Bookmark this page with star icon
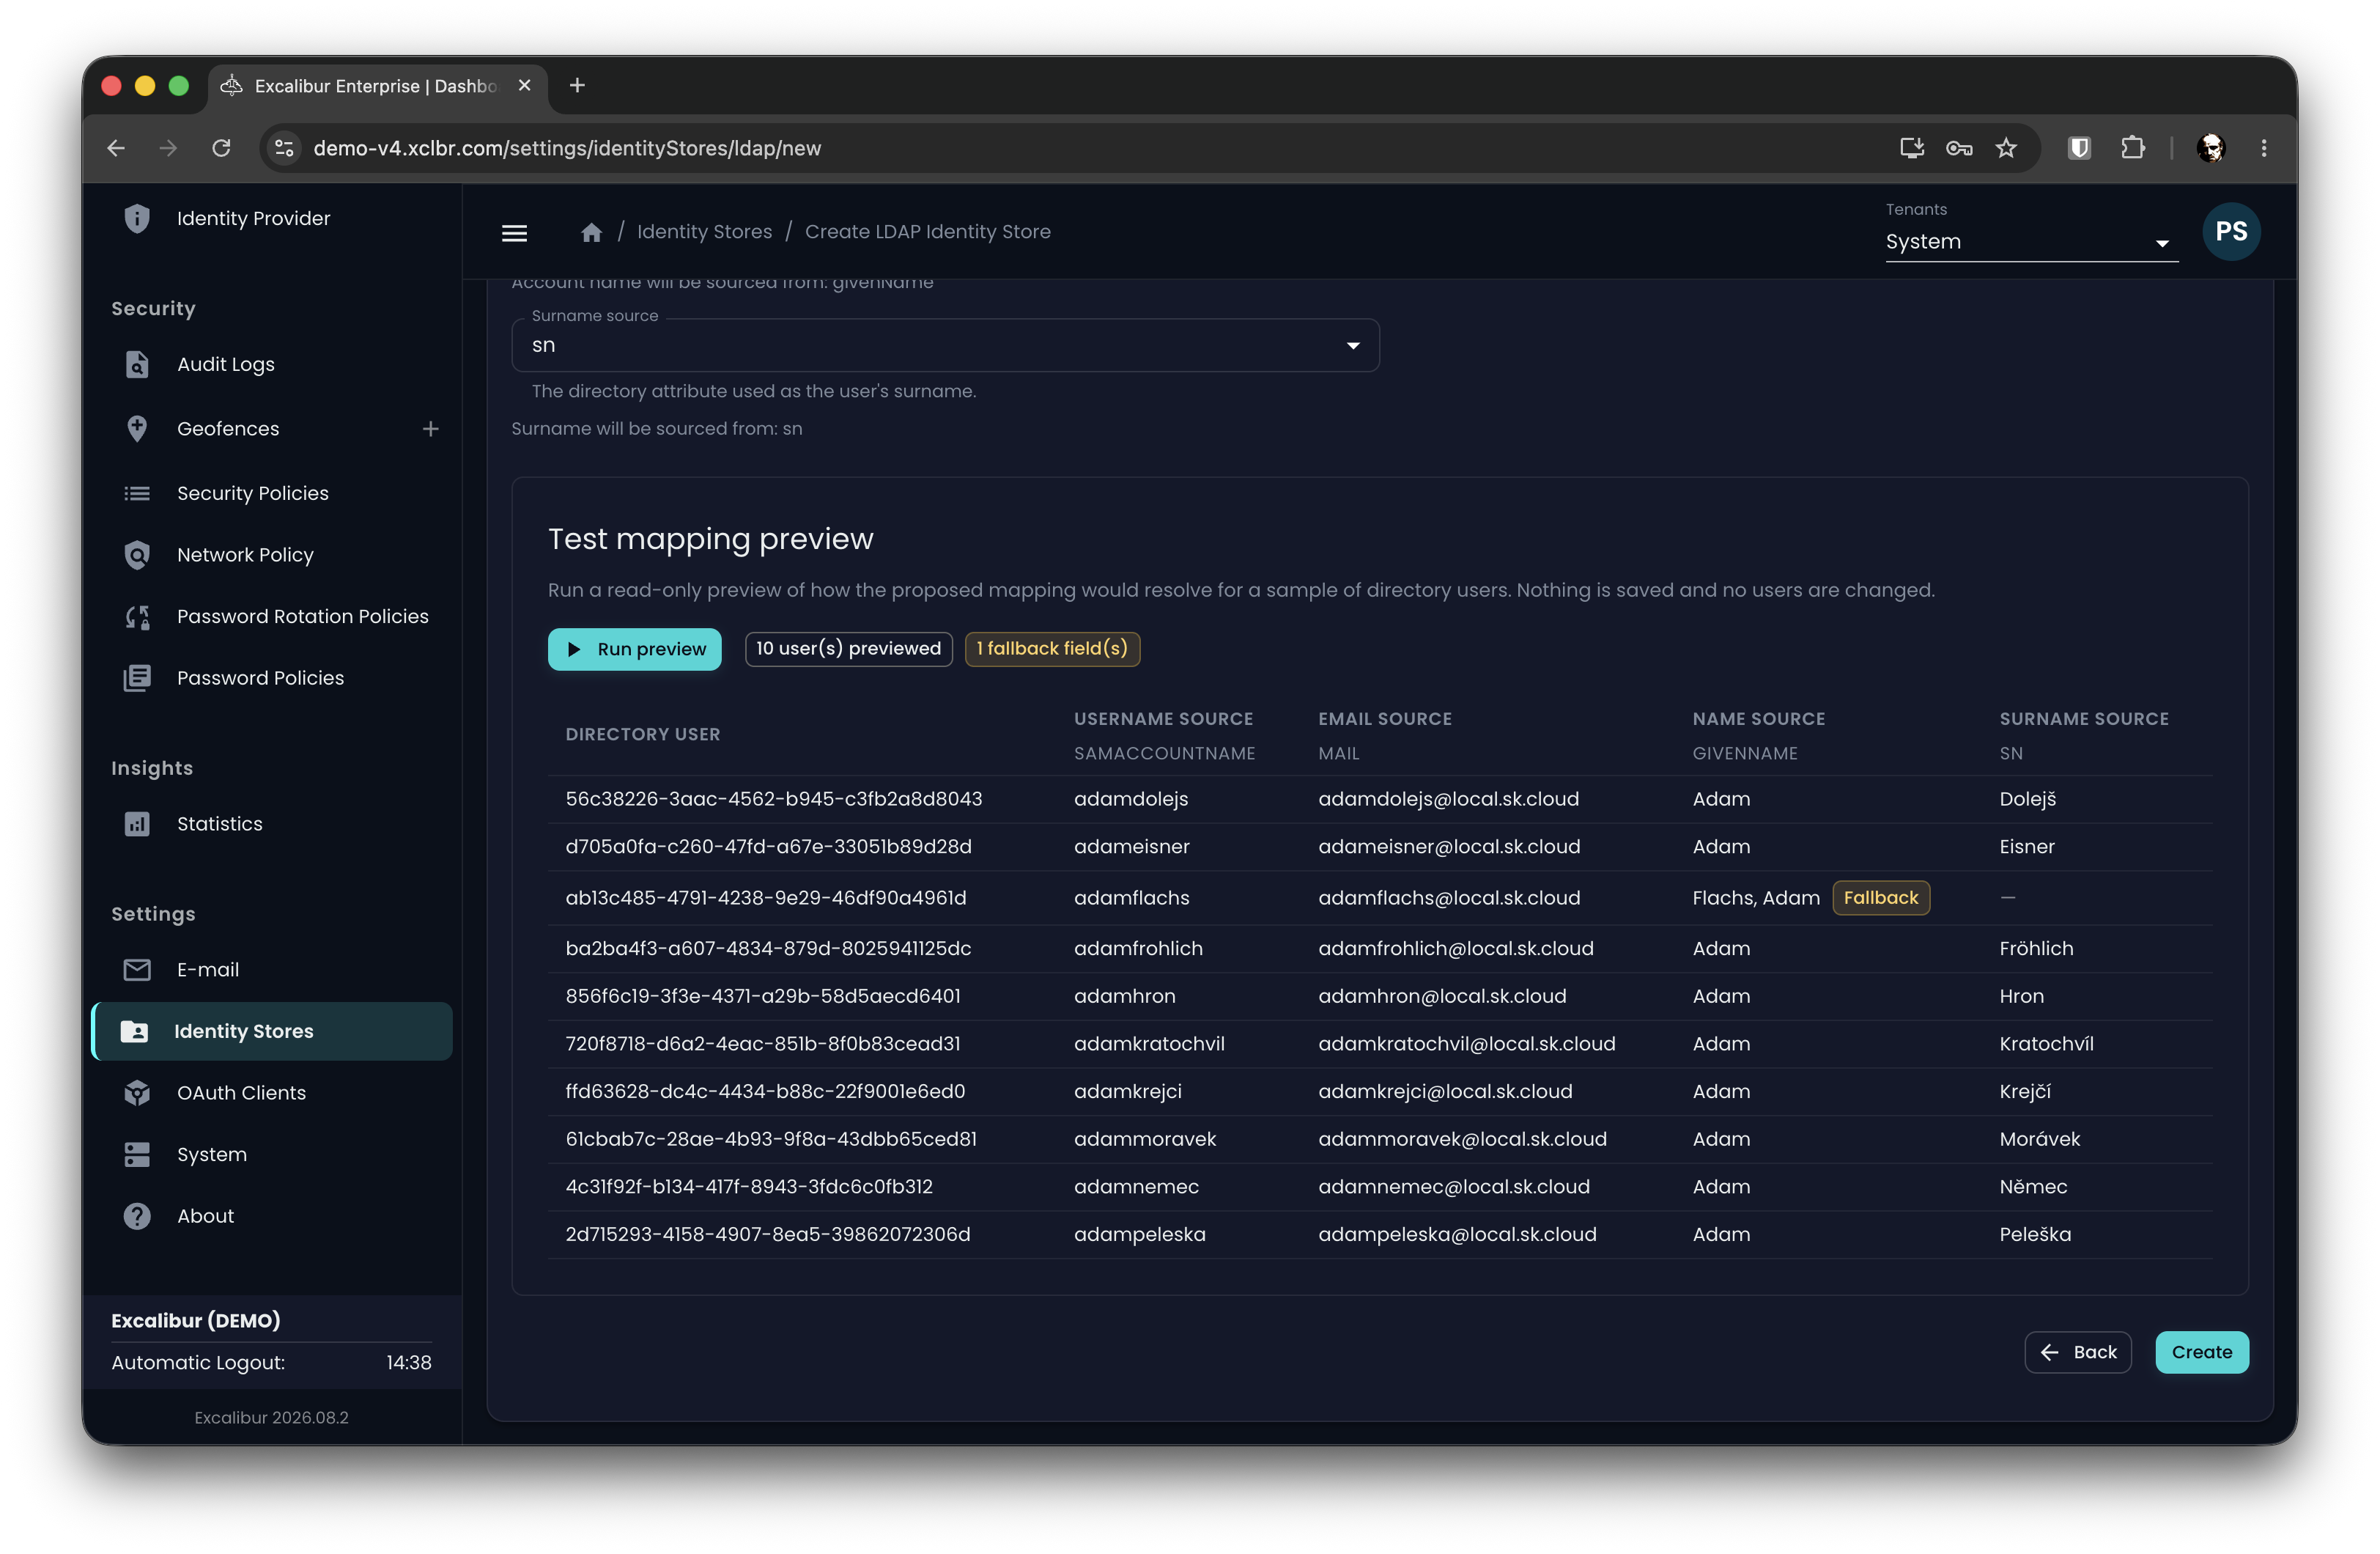 coord(2005,148)
